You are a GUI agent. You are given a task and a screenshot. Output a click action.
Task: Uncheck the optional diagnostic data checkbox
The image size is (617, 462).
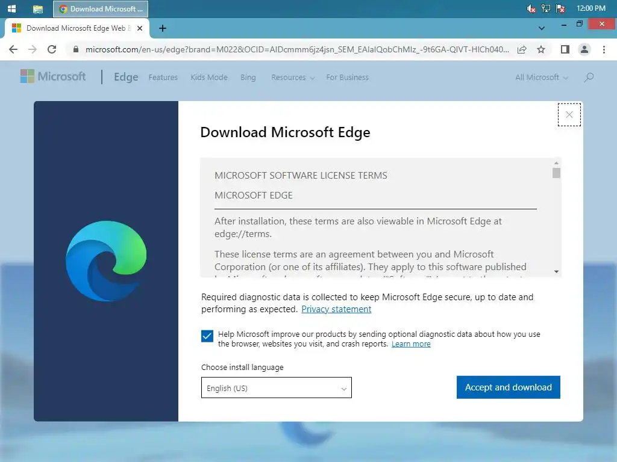[207, 336]
